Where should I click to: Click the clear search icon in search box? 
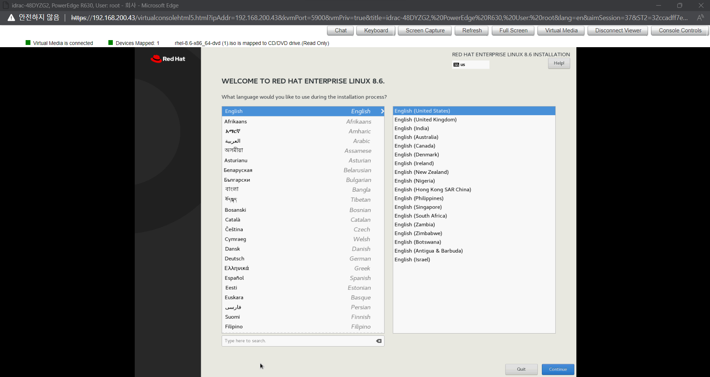click(x=379, y=341)
